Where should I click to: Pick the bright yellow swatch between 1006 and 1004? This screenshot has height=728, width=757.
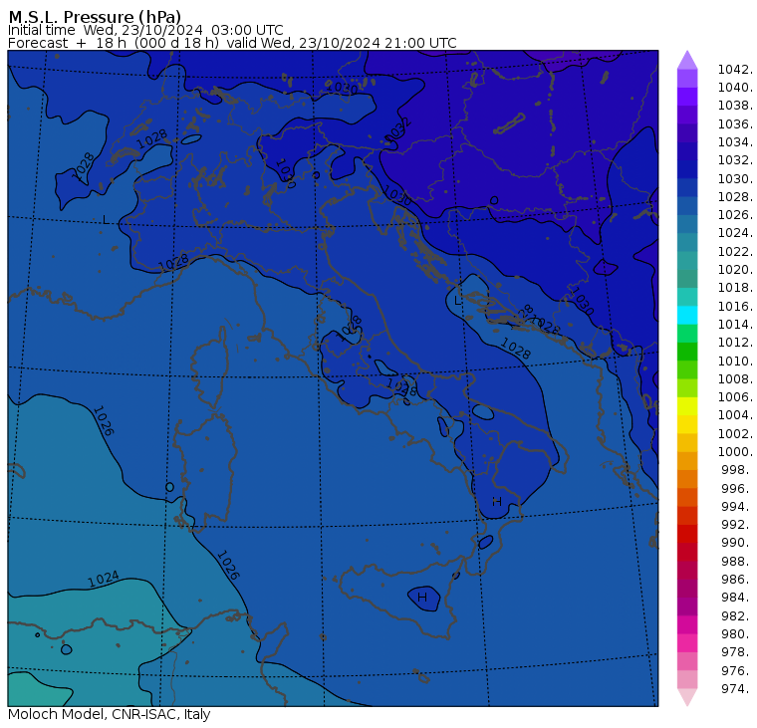tap(687, 406)
